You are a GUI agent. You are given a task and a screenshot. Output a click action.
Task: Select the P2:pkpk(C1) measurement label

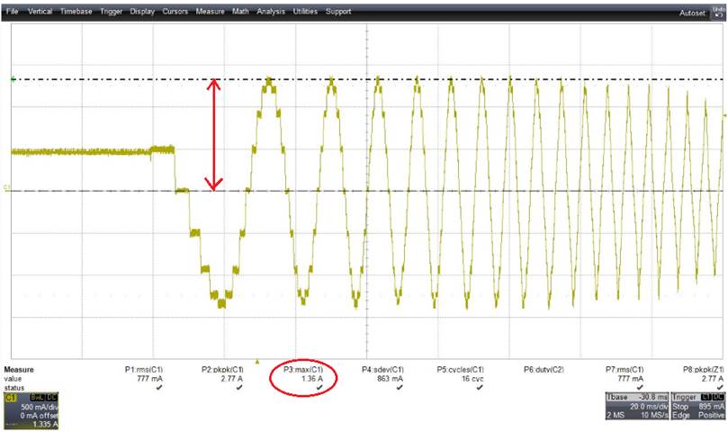tap(222, 370)
